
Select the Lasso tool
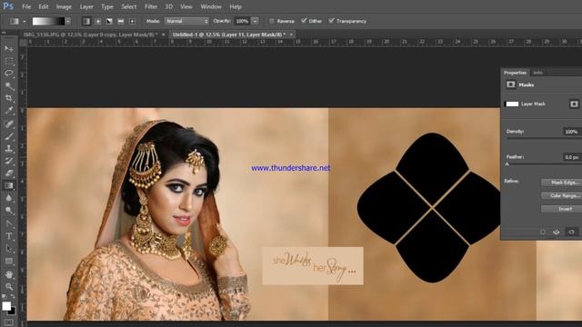9,74
